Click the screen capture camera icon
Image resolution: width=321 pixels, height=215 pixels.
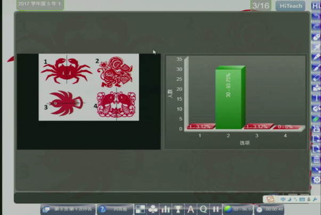(316, 129)
